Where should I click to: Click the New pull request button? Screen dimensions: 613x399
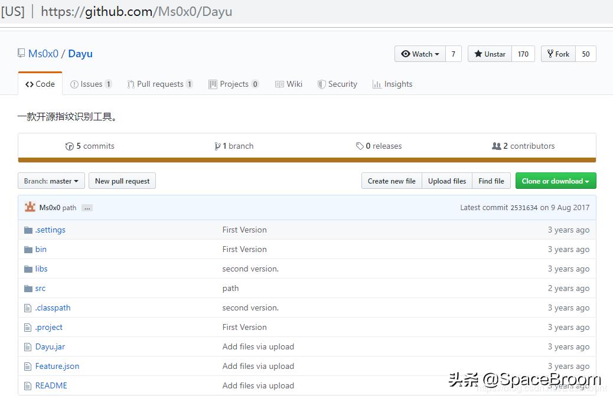(x=122, y=181)
